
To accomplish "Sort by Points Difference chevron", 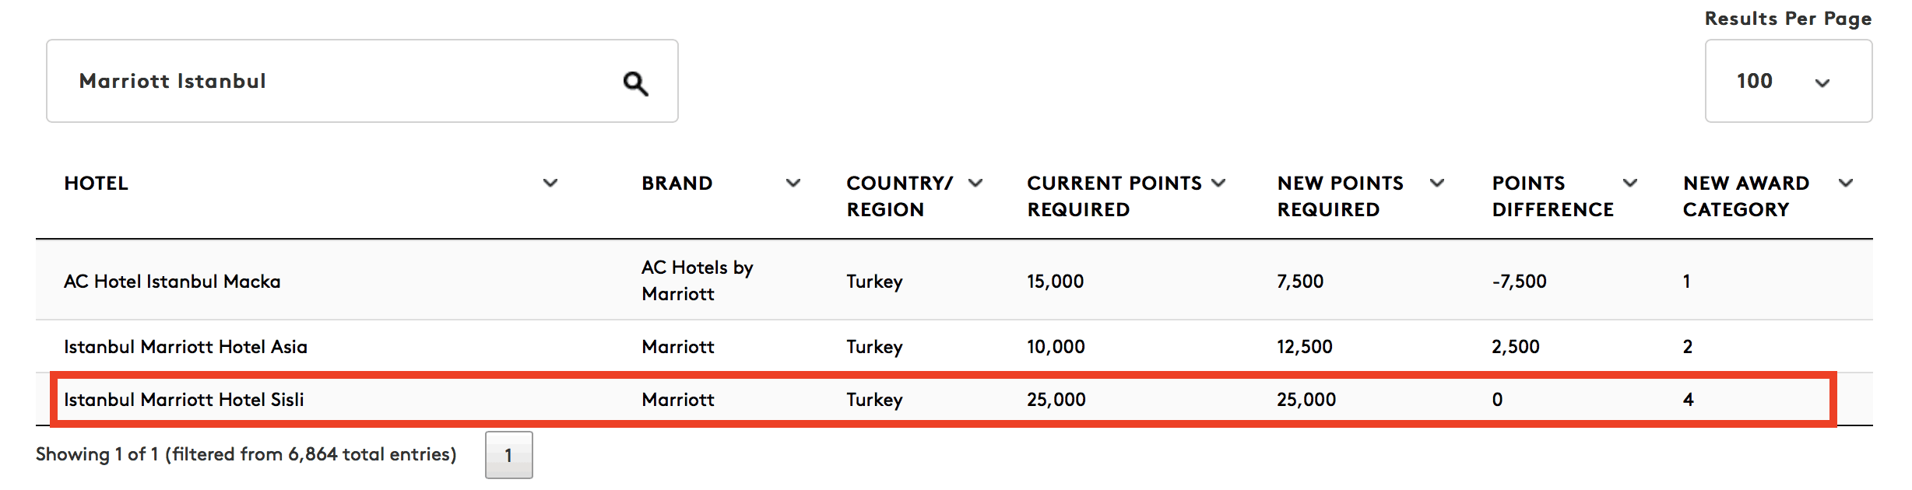I will tap(1630, 184).
